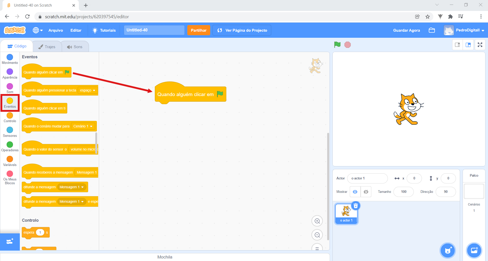488x261 pixels.
Task: Open the Cenário 1 dropdown
Action: pyautogui.click(x=83, y=126)
